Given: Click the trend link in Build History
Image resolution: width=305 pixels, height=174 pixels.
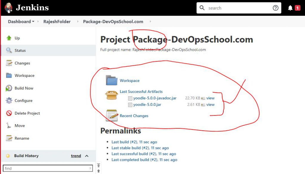Looking at the screenshot, I should click(76, 156).
